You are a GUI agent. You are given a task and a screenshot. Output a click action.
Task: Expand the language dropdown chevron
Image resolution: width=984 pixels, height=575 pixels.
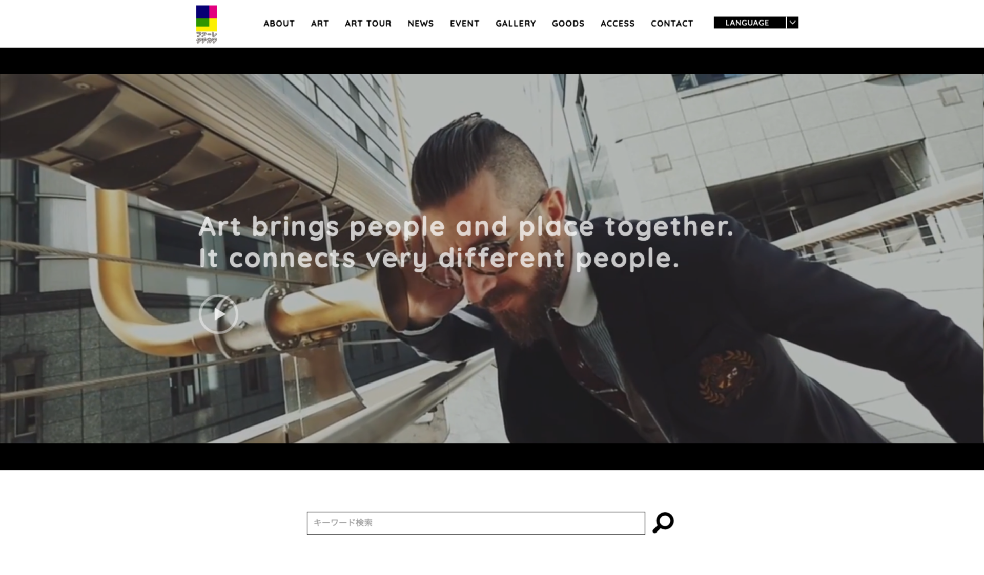792,23
